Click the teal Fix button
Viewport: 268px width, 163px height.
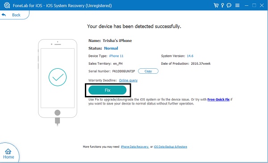pos(108,90)
